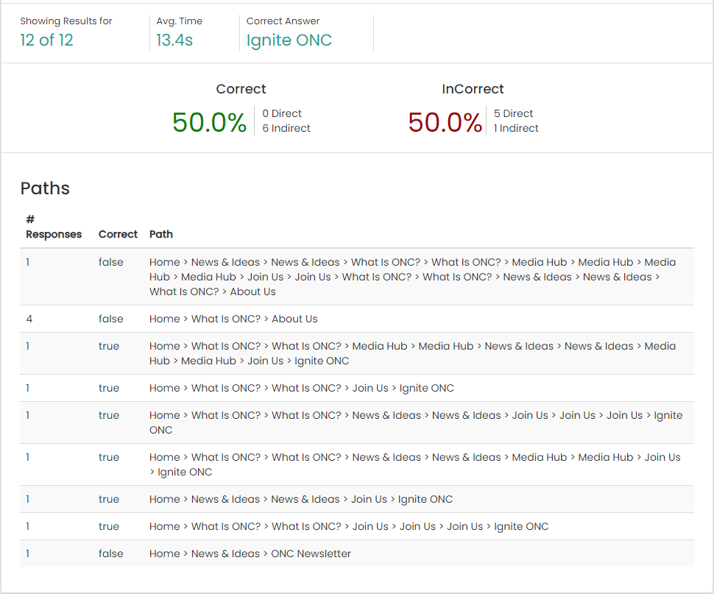Click the 'Correct Answer' label
This screenshot has width=714, height=594.
click(283, 21)
